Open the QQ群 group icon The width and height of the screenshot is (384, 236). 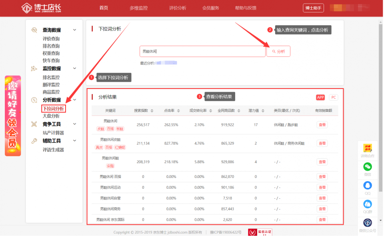[x=367, y=204]
